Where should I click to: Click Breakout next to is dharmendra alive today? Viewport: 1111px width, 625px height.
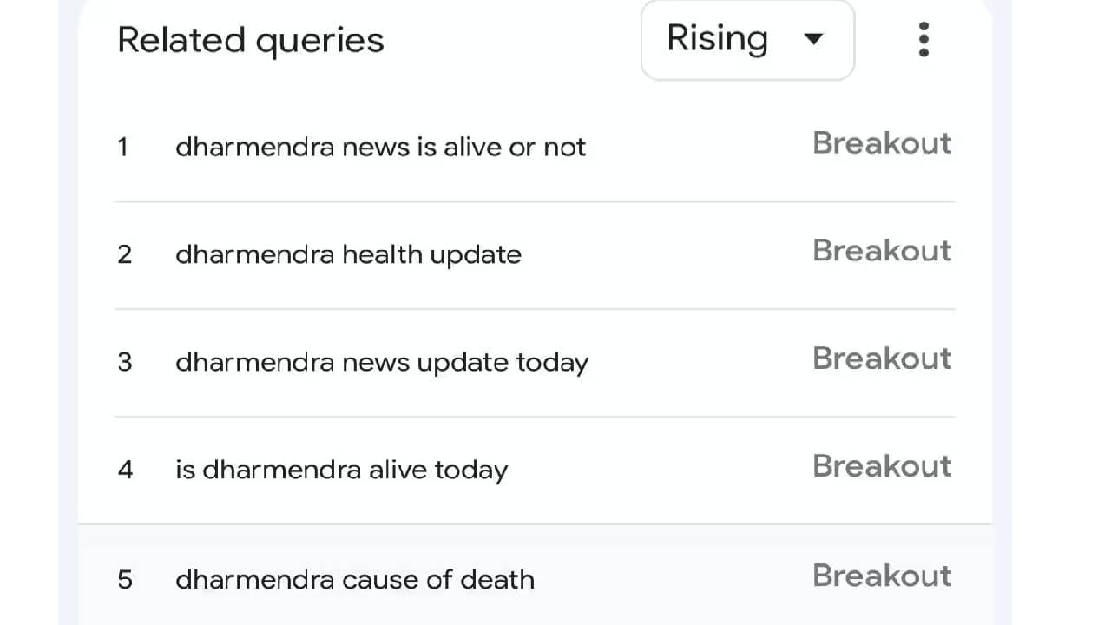882,466
